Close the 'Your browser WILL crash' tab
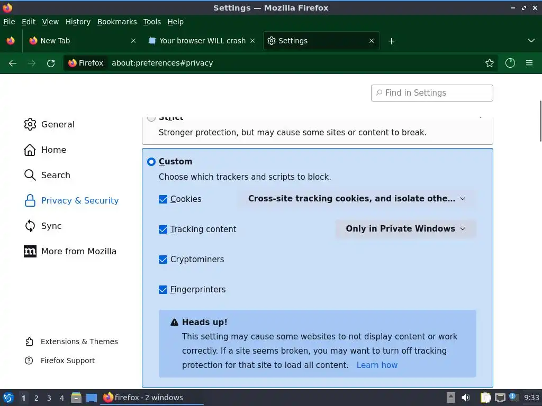 tap(252, 41)
